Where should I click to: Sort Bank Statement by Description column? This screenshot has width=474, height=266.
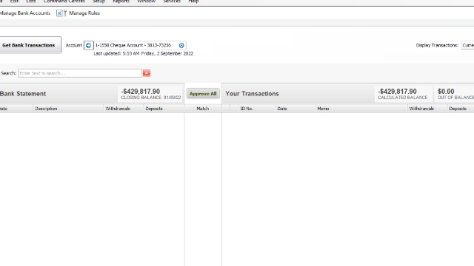[x=68, y=109]
